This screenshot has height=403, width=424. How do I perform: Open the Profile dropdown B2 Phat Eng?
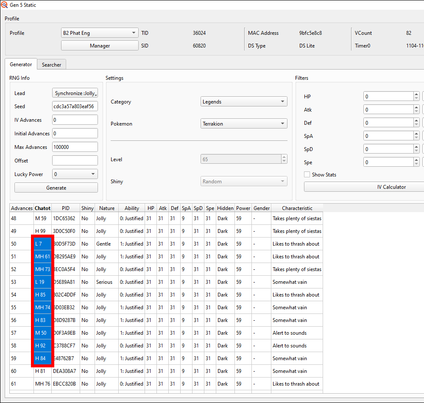coord(100,33)
